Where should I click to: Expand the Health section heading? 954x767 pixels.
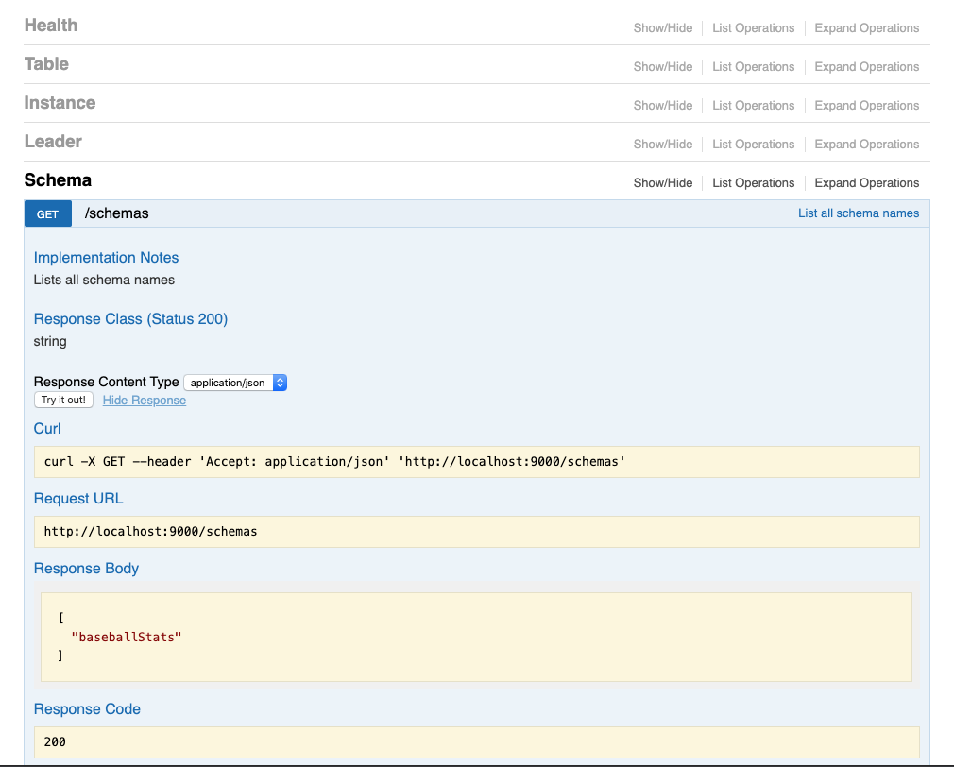51,26
